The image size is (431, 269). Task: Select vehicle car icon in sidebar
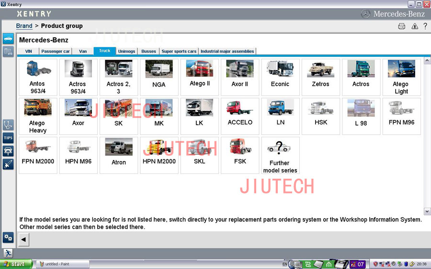(x=8, y=39)
